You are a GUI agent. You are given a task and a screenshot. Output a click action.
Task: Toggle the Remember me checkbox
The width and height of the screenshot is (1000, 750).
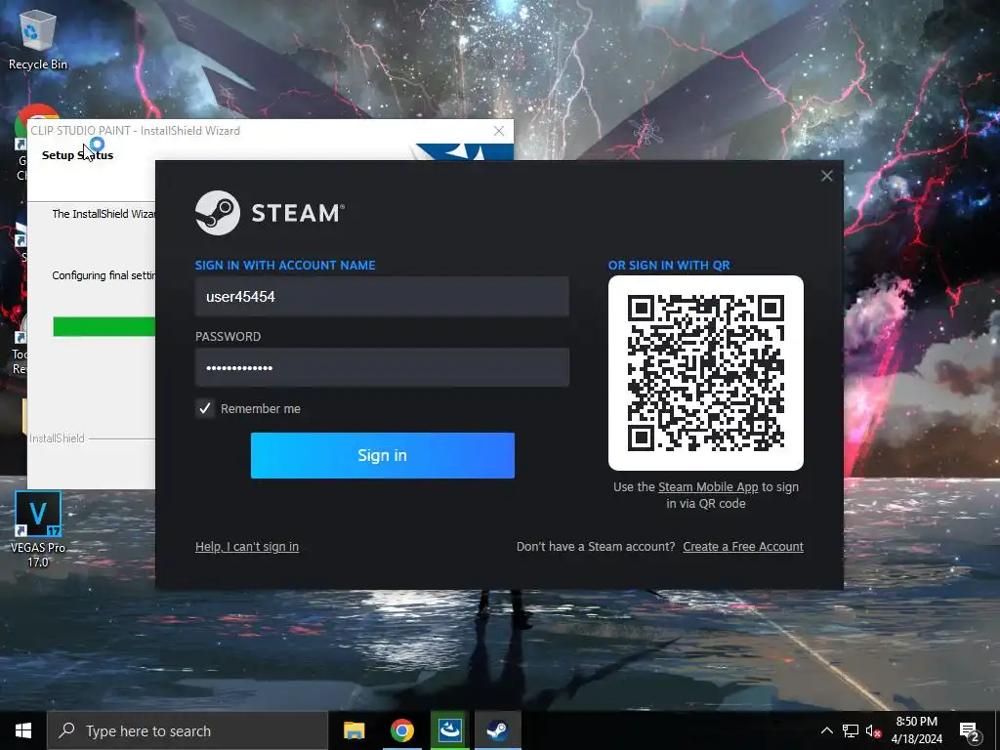205,409
